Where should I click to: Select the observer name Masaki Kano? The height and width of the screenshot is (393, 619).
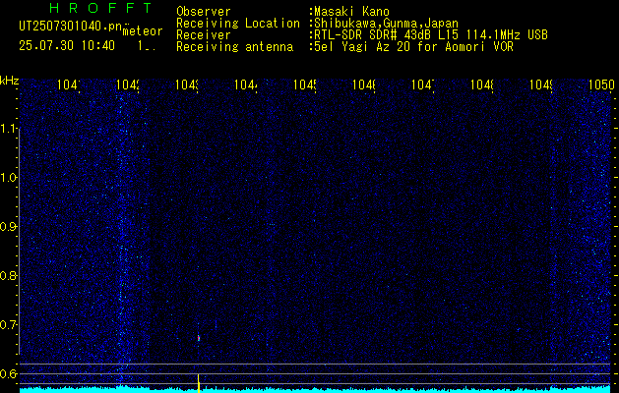coord(351,12)
